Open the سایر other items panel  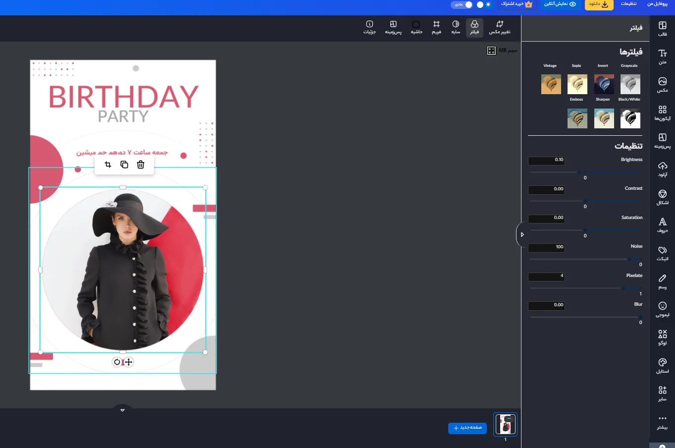pyautogui.click(x=662, y=393)
